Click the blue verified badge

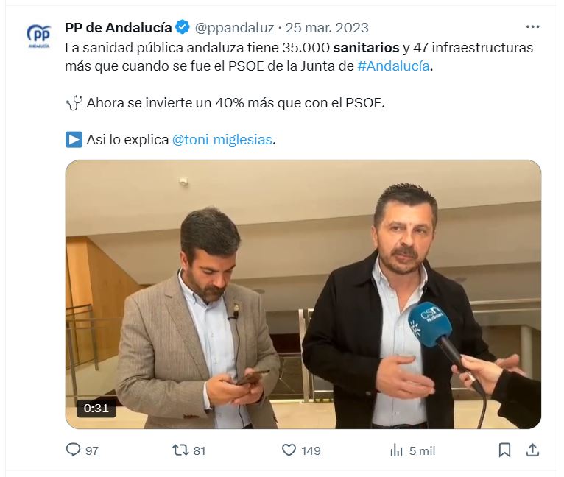[x=183, y=27]
